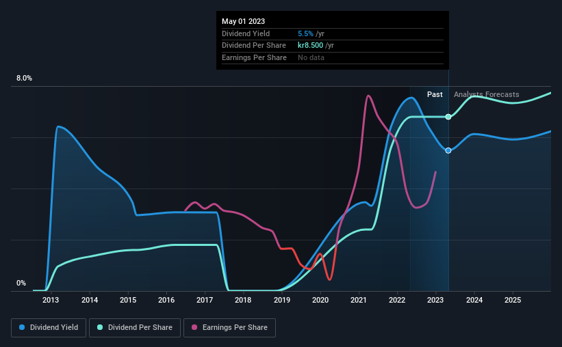Click the 5.5% dividend yield value
562x347 pixels.
coord(306,33)
